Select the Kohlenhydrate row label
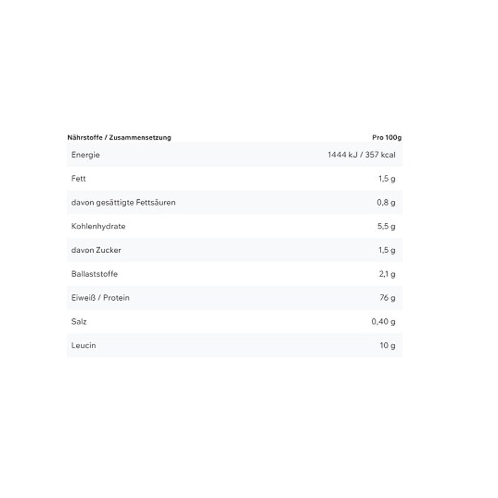 point(98,226)
